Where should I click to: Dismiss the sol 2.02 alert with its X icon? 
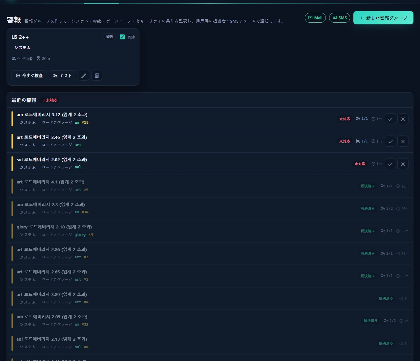(x=403, y=164)
